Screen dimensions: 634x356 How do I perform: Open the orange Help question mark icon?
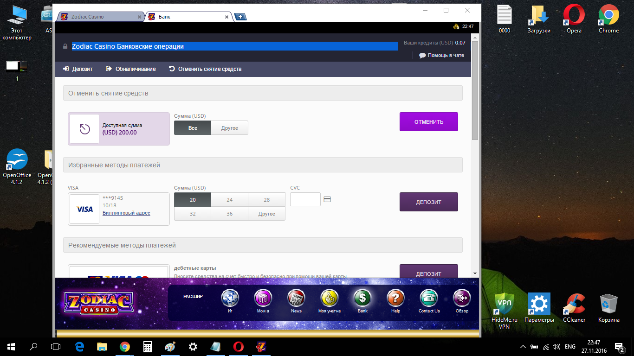[395, 298]
